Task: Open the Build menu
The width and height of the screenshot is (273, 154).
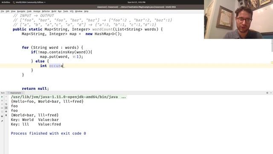Action: pos(54,12)
